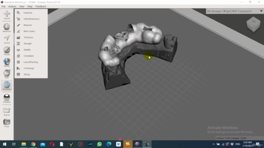Open Dropbox from the taskbar
The width and height of the screenshot is (264, 148).
118,144
